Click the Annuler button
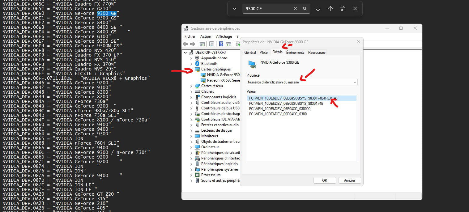 pyautogui.click(x=350, y=180)
